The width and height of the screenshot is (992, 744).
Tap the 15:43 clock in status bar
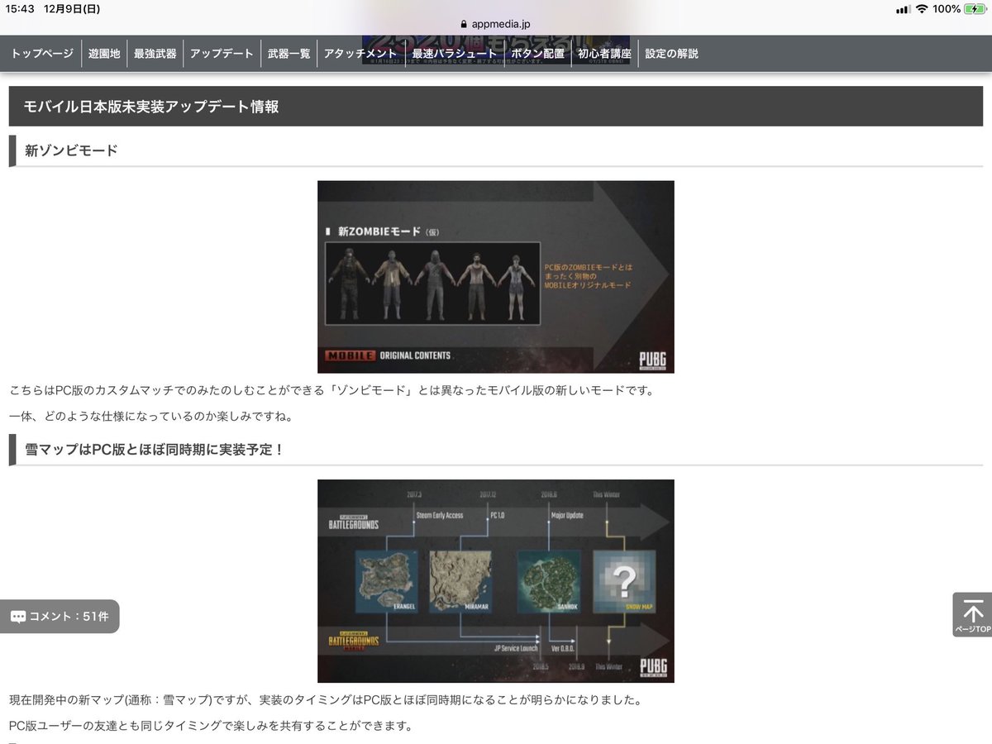(21, 9)
